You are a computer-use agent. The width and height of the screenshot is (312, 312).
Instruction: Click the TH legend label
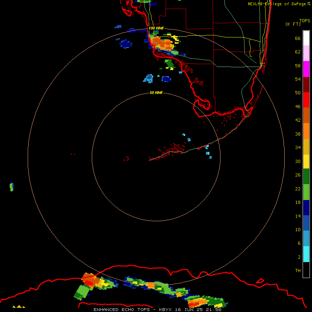298,271
